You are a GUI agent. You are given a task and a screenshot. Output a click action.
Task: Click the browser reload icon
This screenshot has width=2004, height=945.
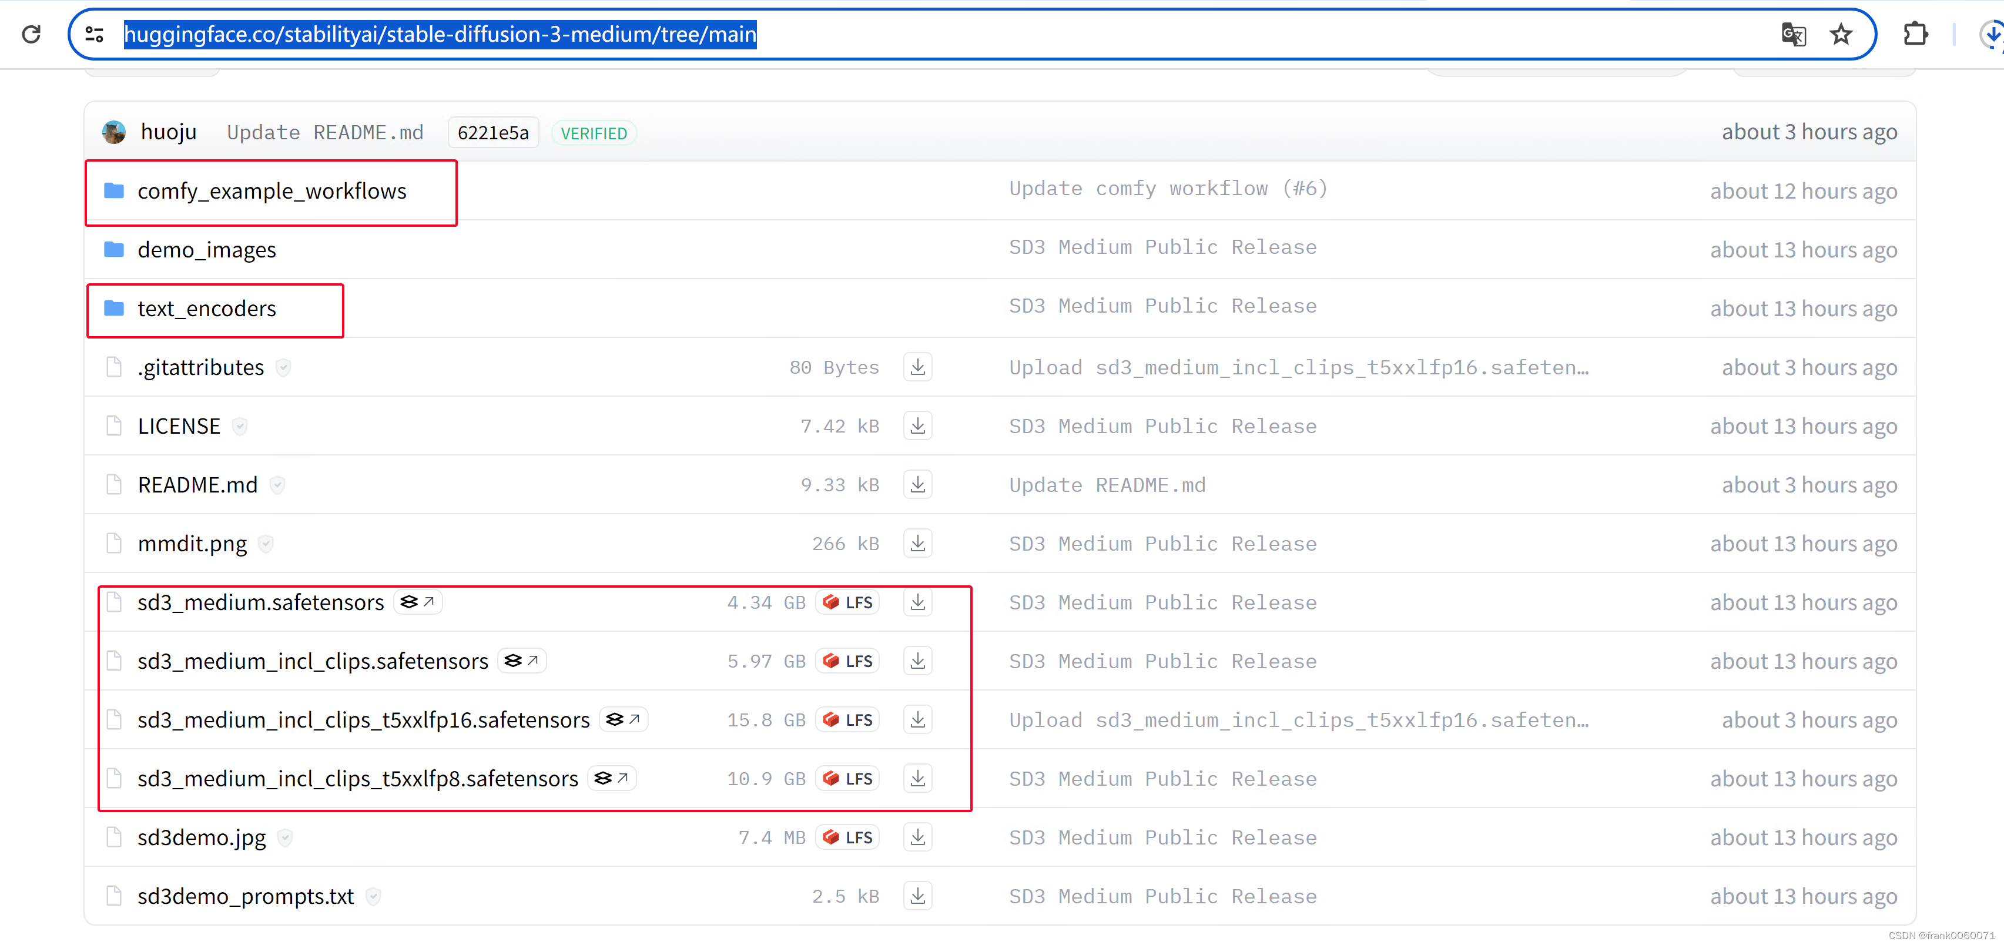tap(31, 34)
